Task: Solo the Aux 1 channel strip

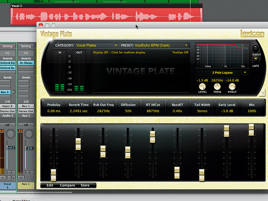Action: 32,173
